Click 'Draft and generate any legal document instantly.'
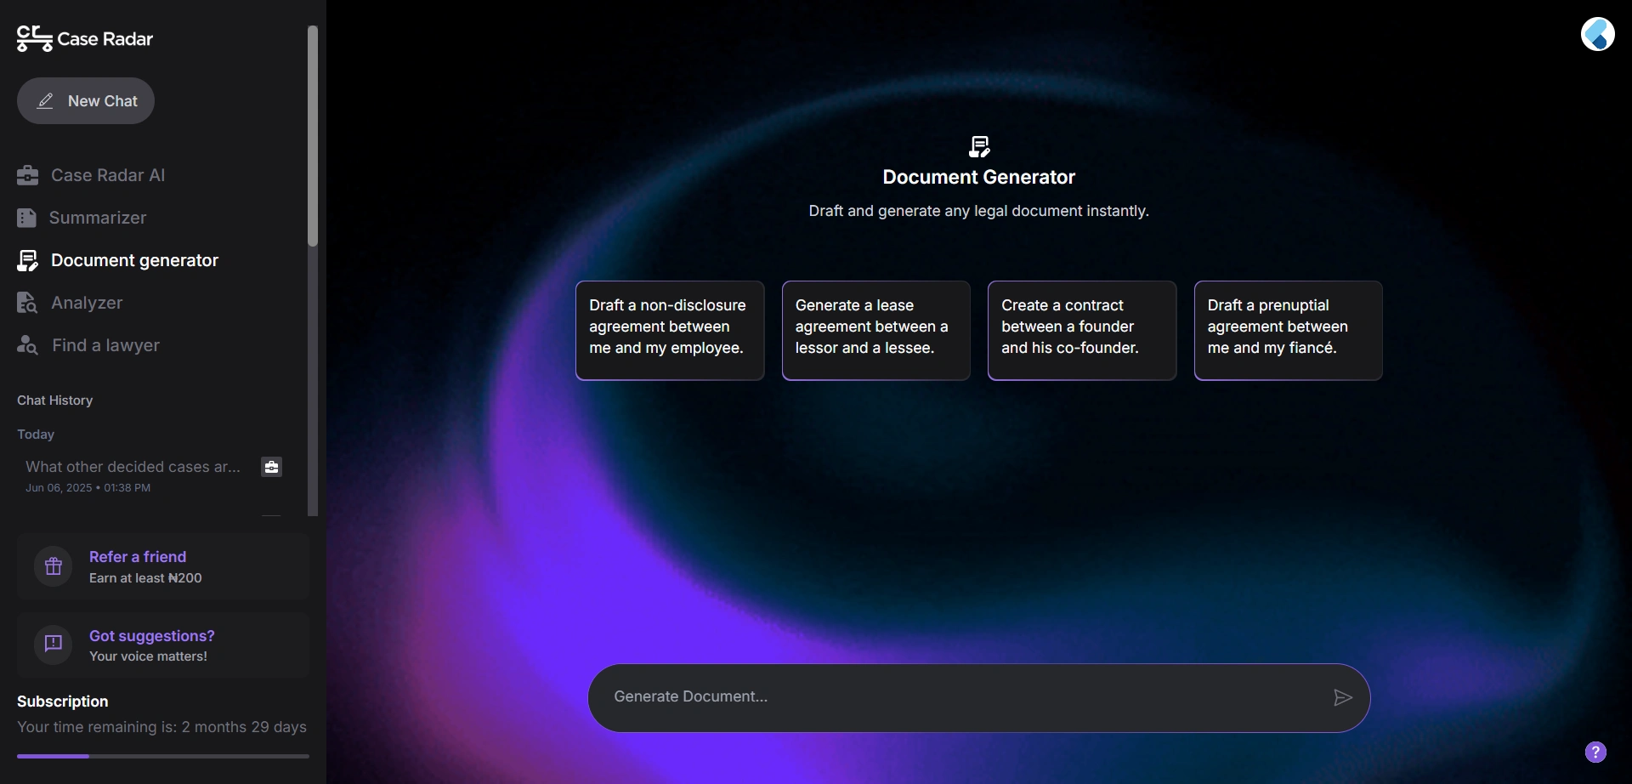The height and width of the screenshot is (784, 1632). pos(979,211)
